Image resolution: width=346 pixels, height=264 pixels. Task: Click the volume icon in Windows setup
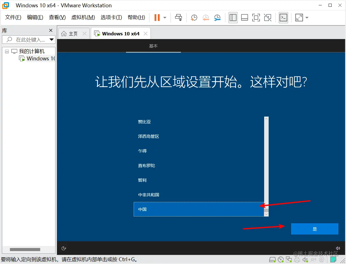338,248
